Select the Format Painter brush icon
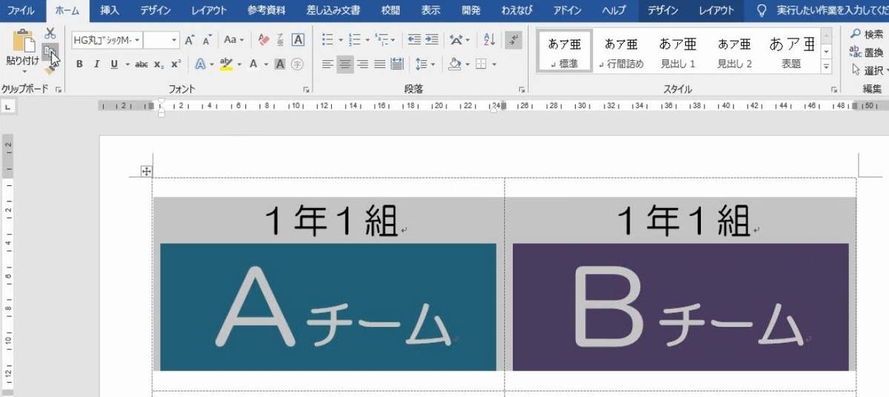The width and height of the screenshot is (889, 397). (50, 69)
